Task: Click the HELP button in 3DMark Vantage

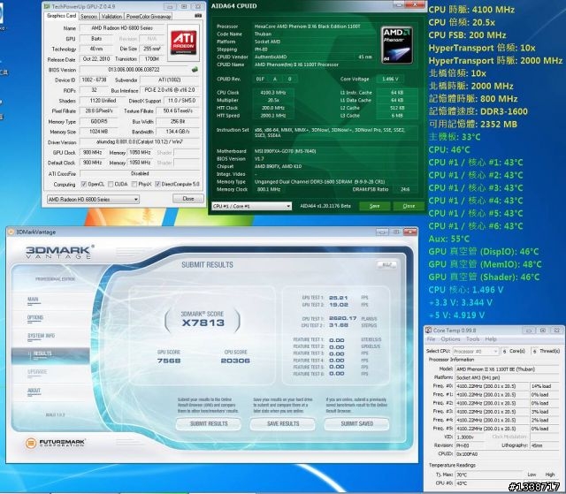Action: click(x=386, y=265)
